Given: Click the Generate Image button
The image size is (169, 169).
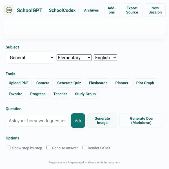Looking at the screenshot, I should [x=102, y=121].
